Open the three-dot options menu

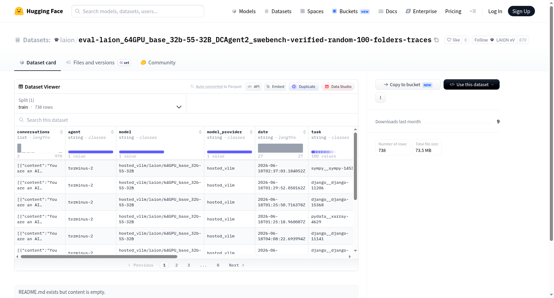tap(381, 98)
